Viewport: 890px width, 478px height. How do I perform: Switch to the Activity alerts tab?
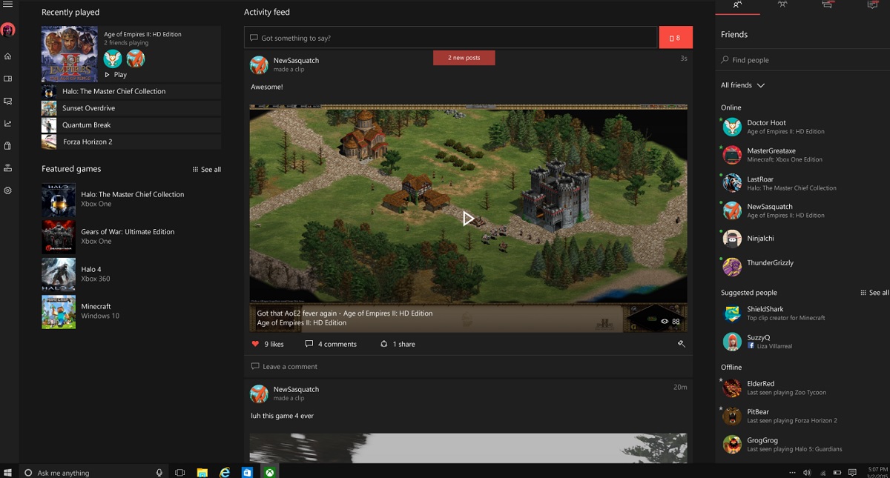(x=872, y=6)
